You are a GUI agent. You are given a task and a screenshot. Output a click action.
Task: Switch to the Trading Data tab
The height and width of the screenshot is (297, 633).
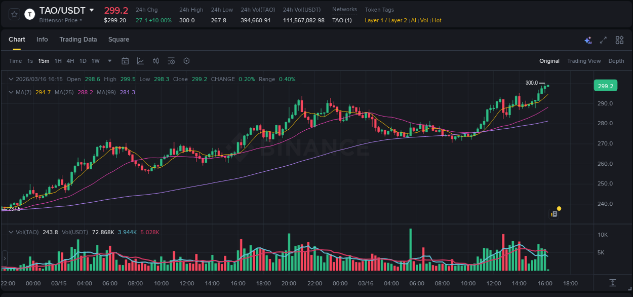point(78,39)
